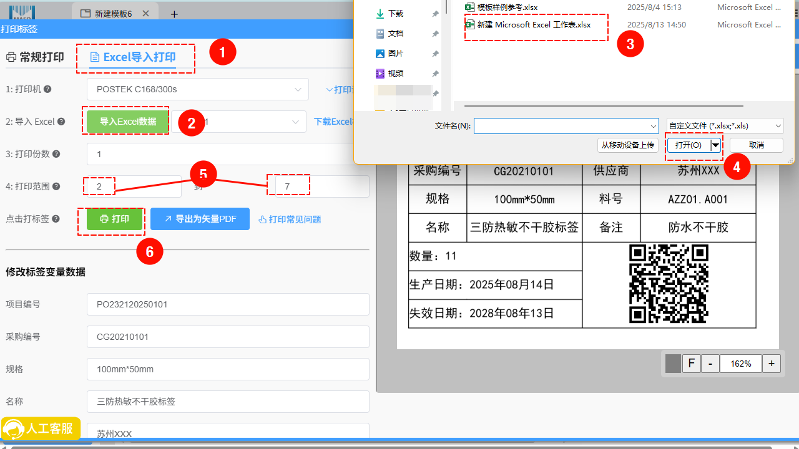
Task: Click the help icon next to 打印机
Action: (x=47, y=89)
